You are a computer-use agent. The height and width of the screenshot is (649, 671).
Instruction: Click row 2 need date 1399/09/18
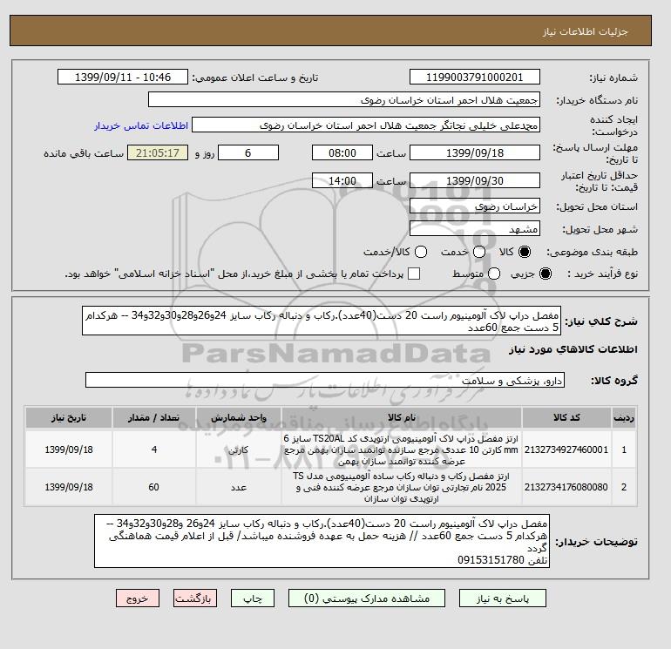click(69, 487)
